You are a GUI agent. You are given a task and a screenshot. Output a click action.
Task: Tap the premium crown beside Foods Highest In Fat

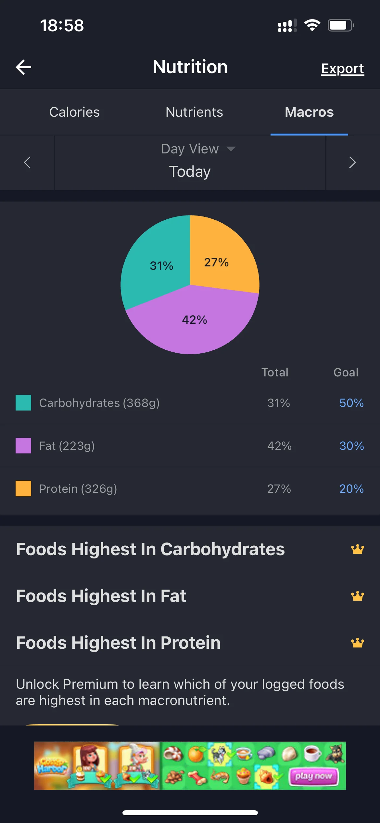point(357,596)
